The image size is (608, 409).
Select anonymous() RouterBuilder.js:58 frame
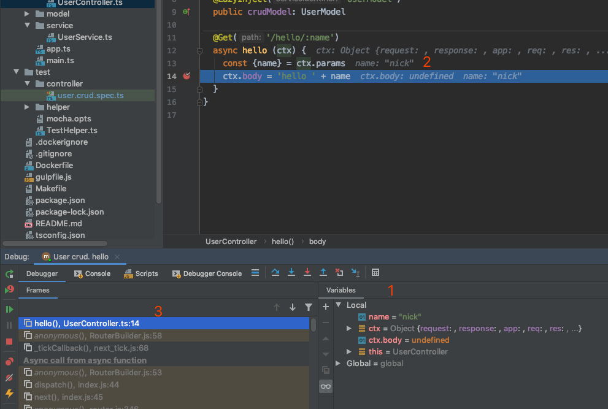pyautogui.click(x=98, y=336)
